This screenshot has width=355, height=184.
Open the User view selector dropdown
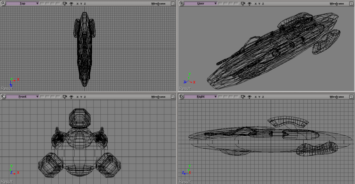click(x=200, y=3)
